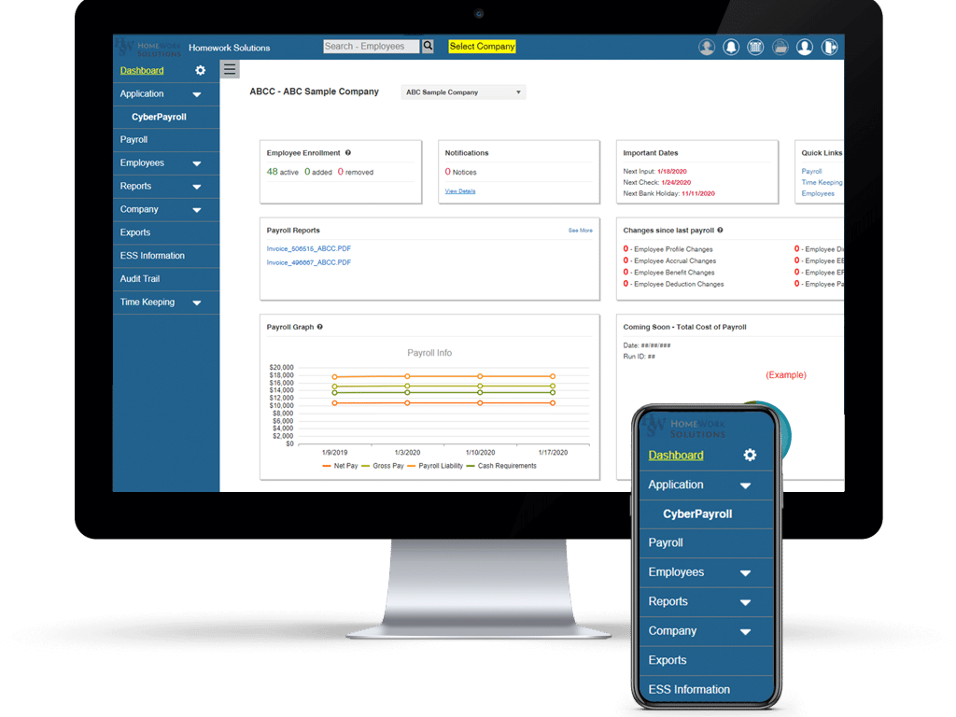Click the "48 active" enrollment count
Viewport: 956px width, 717px height.
(282, 172)
